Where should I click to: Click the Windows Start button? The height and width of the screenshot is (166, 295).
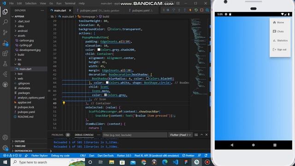pos(5,162)
